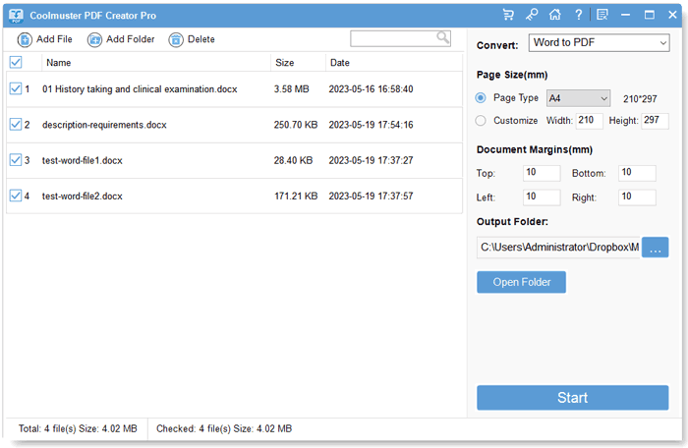Screen dimensions: 688x448
Task: Click the Coolmuster PDF Creator app logo
Action: click(x=16, y=16)
